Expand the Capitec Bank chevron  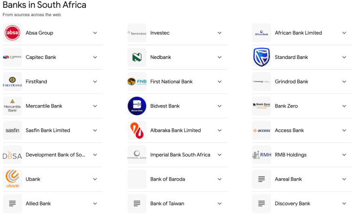pyautogui.click(x=95, y=57)
